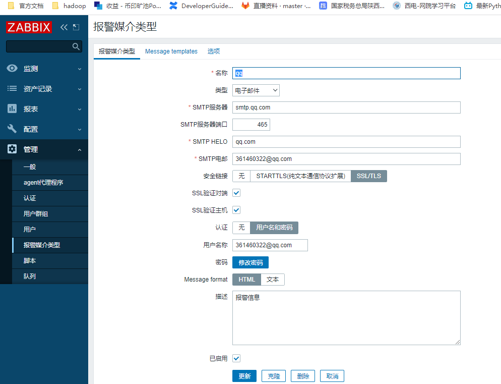Click the 取消 button
Viewport: 501px width, 384px height.
coord(332,376)
